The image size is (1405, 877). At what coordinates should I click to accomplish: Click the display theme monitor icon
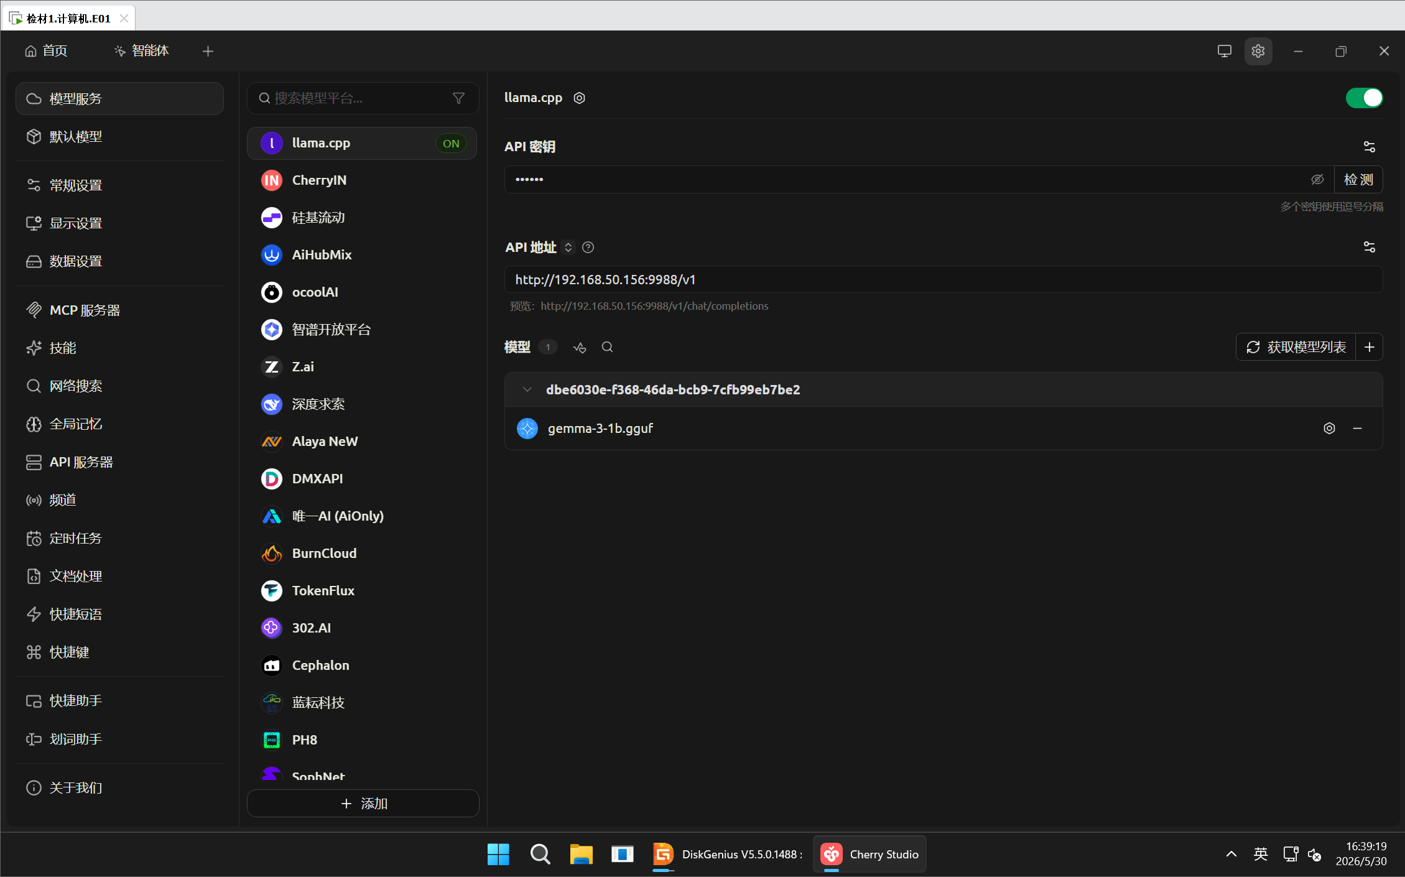coord(1224,51)
